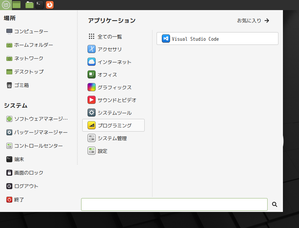This screenshot has width=299, height=228.
Task: Select the システム管理 category label
Action: pyautogui.click(x=112, y=138)
